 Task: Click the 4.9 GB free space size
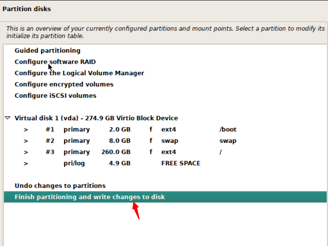click(120, 163)
